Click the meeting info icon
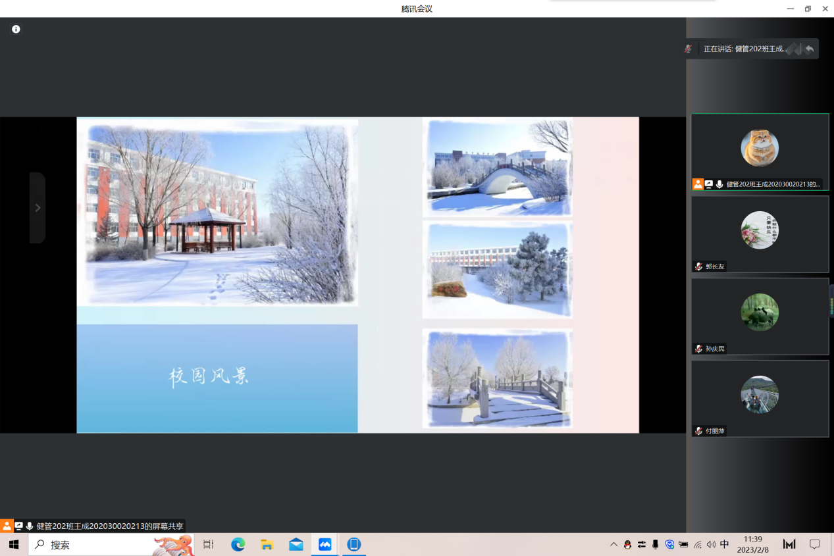The width and height of the screenshot is (834, 556). click(16, 29)
